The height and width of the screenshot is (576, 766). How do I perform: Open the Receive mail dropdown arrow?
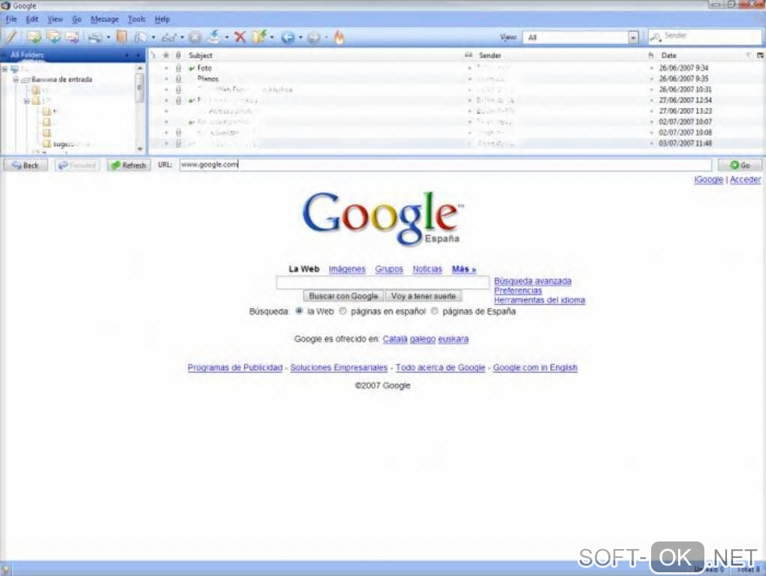coord(227,37)
